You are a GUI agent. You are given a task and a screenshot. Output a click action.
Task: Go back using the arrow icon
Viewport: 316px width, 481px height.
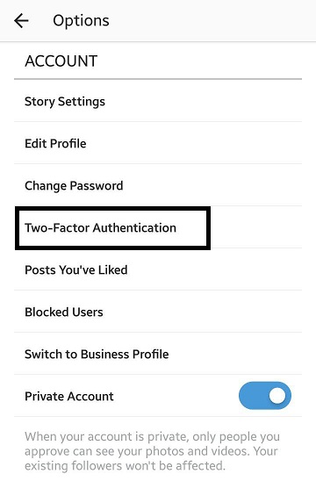click(x=21, y=21)
